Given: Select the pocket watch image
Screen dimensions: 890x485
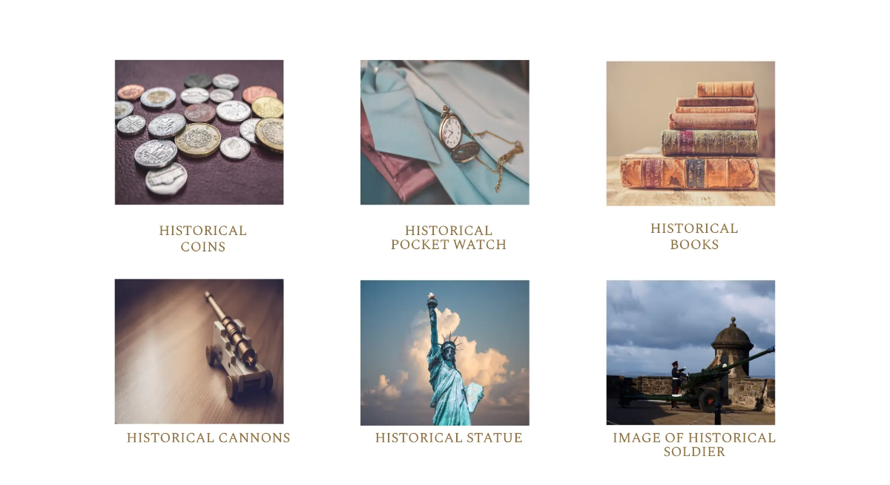Looking at the screenshot, I should (445, 132).
